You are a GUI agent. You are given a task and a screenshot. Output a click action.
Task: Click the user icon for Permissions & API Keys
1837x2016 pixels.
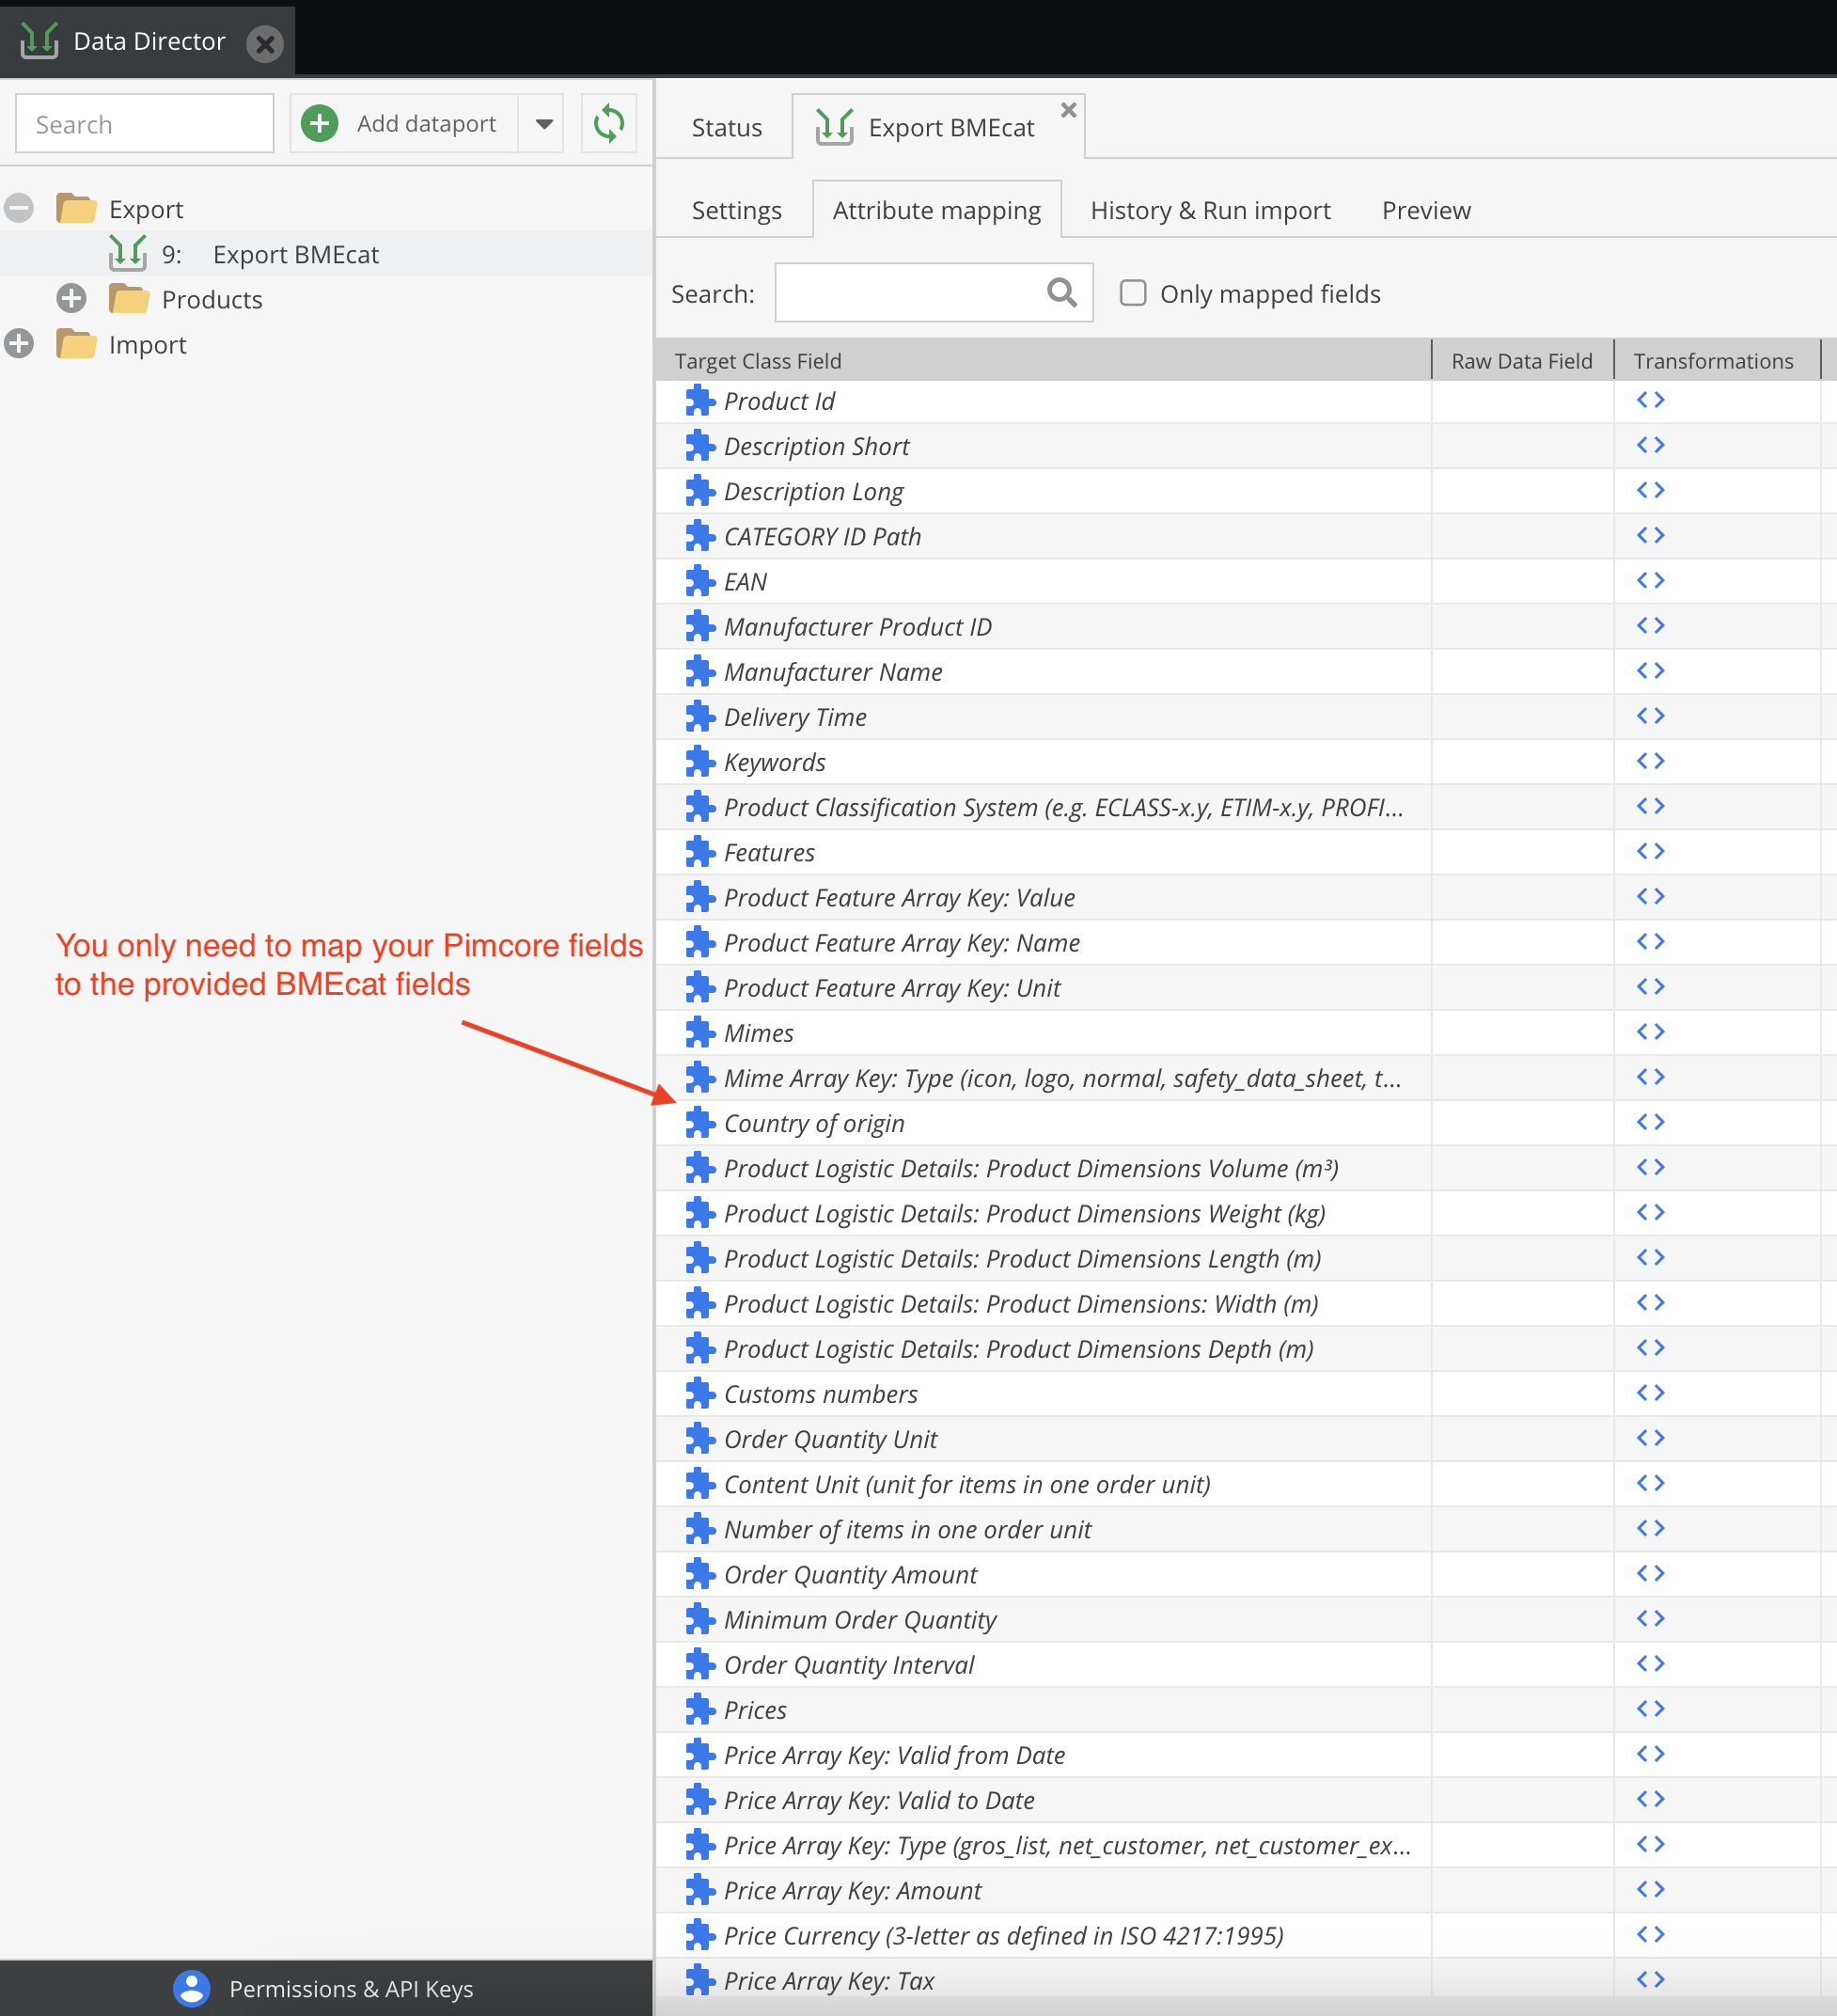pos(191,1988)
